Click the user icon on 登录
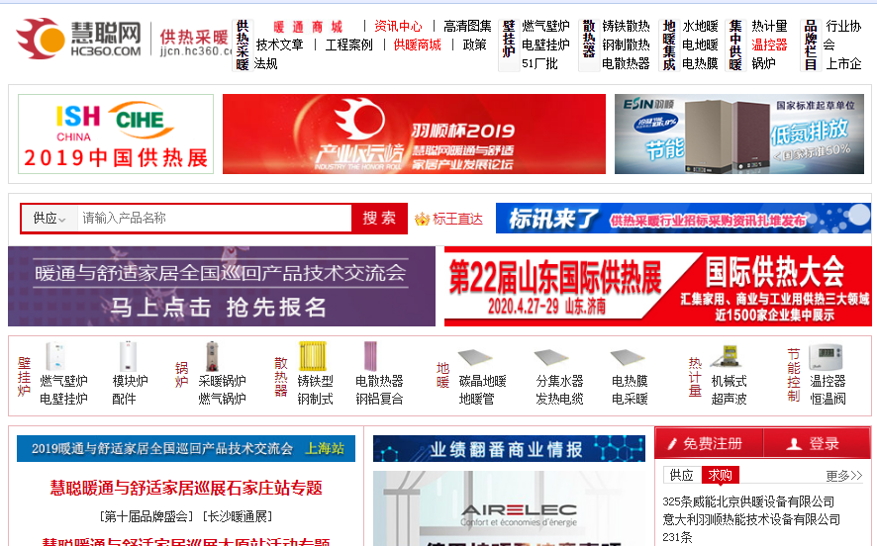The height and width of the screenshot is (546, 877). coord(794,444)
